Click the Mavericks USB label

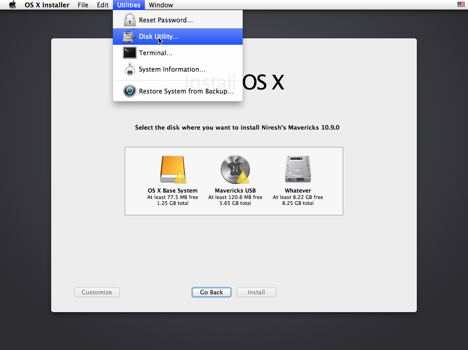click(x=235, y=190)
